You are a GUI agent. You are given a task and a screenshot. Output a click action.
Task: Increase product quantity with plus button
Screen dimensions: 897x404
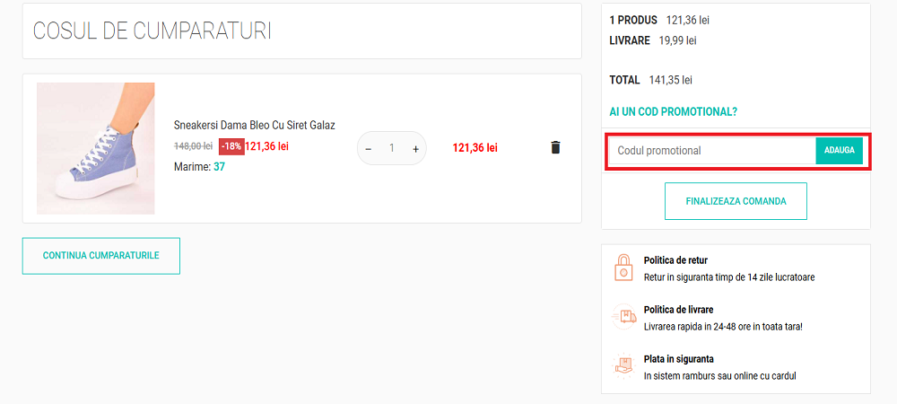[415, 148]
